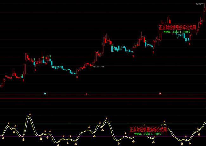Select the magenta lower threshold line in indicator
This screenshot has height=146, width=206.
point(79,136)
